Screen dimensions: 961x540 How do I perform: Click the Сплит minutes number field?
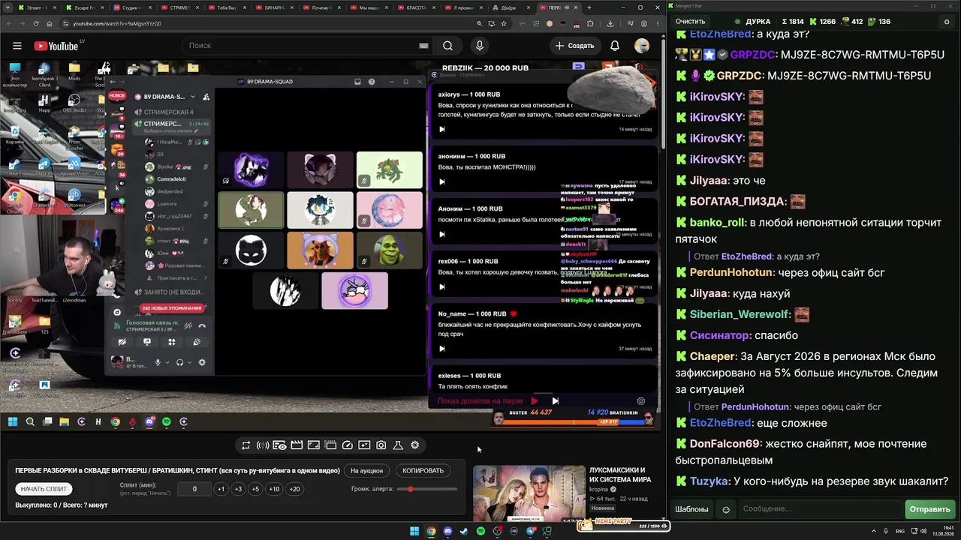[x=194, y=489]
